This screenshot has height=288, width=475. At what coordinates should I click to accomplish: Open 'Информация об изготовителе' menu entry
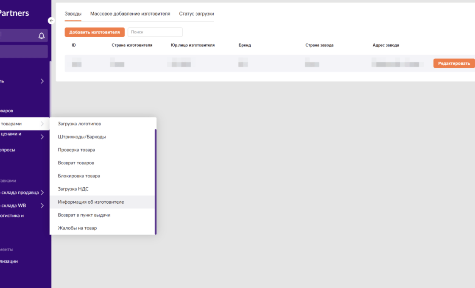[91, 202]
